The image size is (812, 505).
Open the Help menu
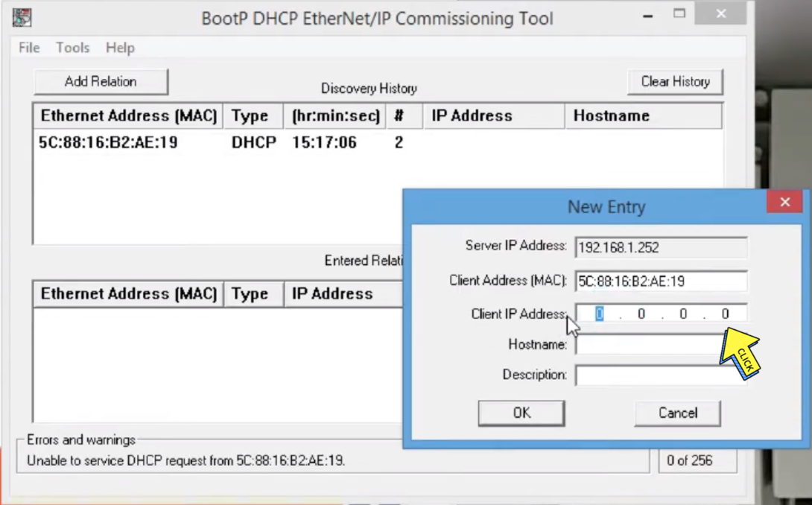pyautogui.click(x=120, y=48)
